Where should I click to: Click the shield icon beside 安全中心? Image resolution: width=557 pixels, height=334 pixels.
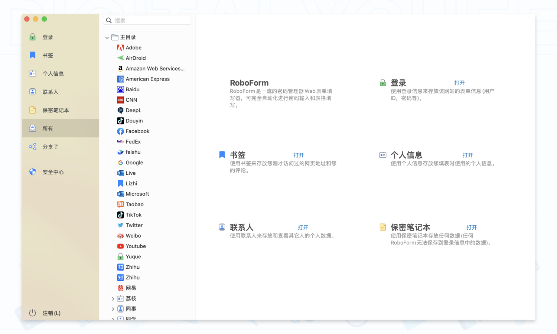[x=33, y=172]
